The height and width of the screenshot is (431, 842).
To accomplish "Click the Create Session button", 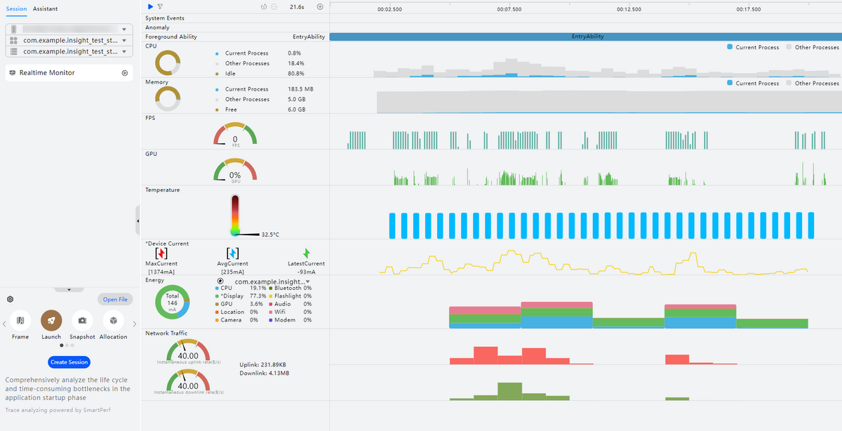I will 69,362.
